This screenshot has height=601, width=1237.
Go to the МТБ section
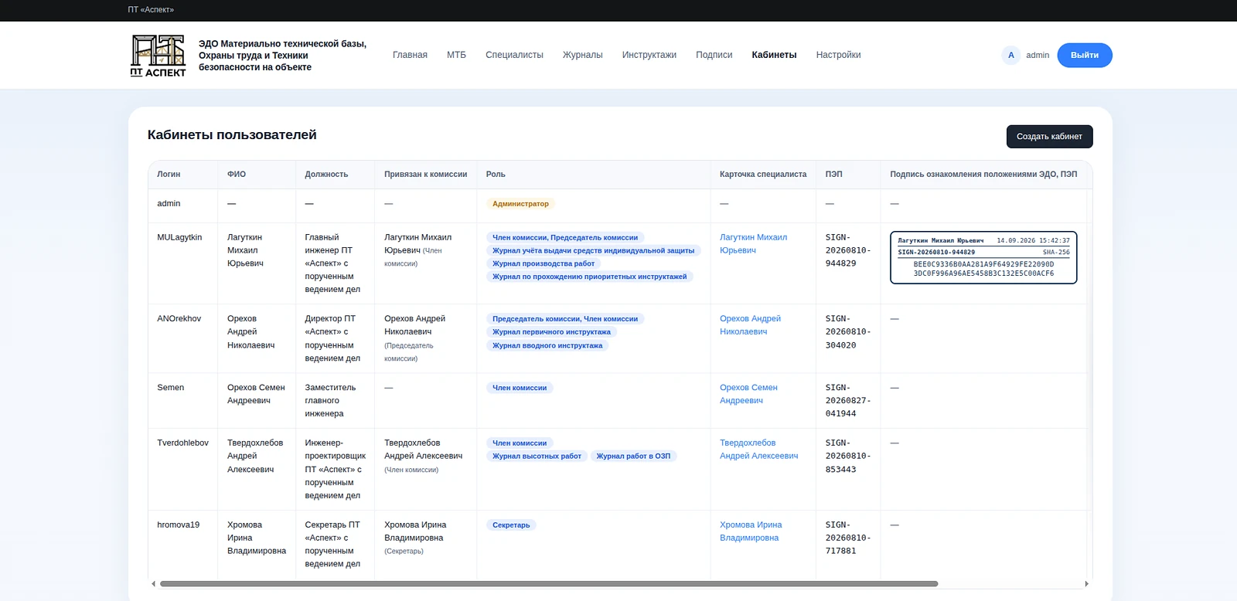[456, 55]
